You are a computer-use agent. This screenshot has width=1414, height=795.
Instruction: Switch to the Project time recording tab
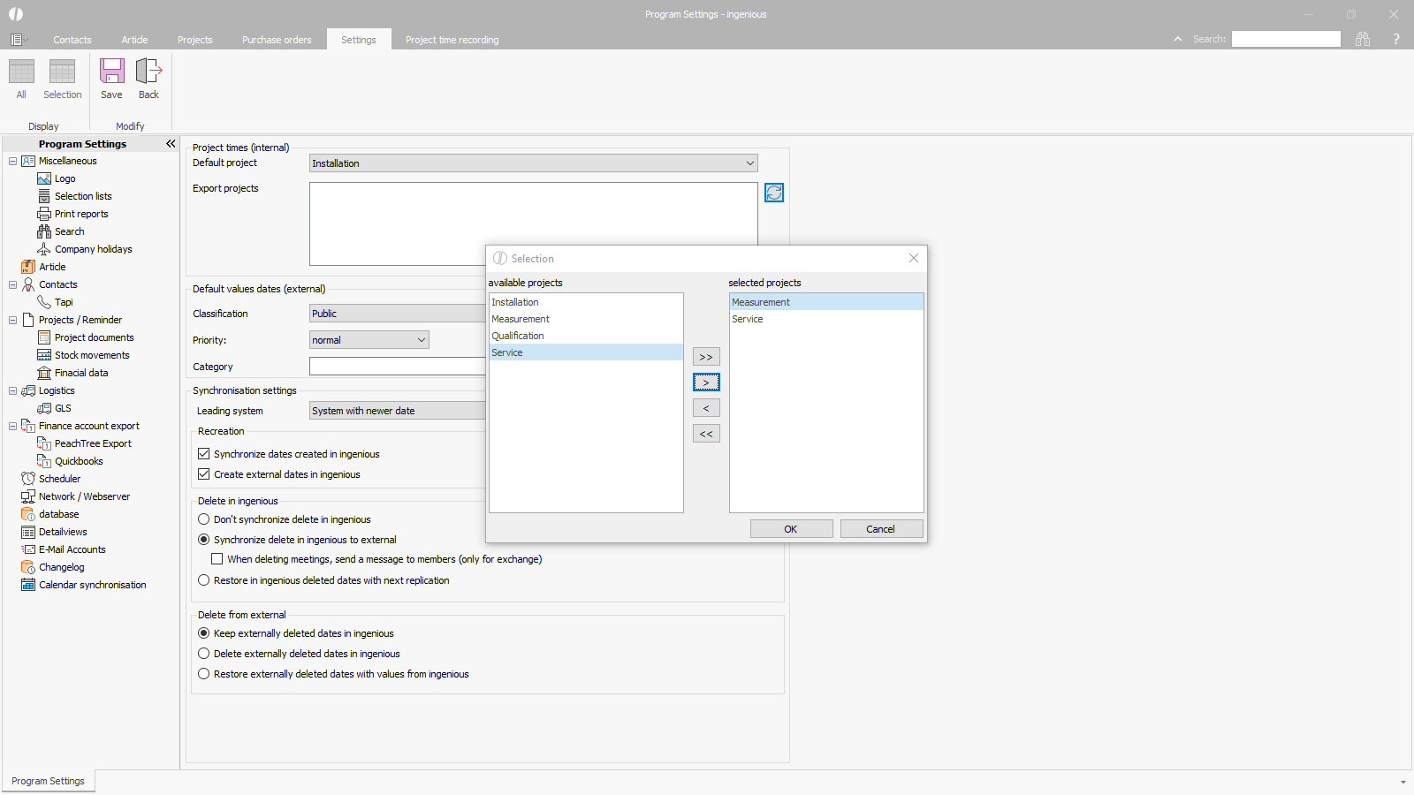tap(452, 40)
